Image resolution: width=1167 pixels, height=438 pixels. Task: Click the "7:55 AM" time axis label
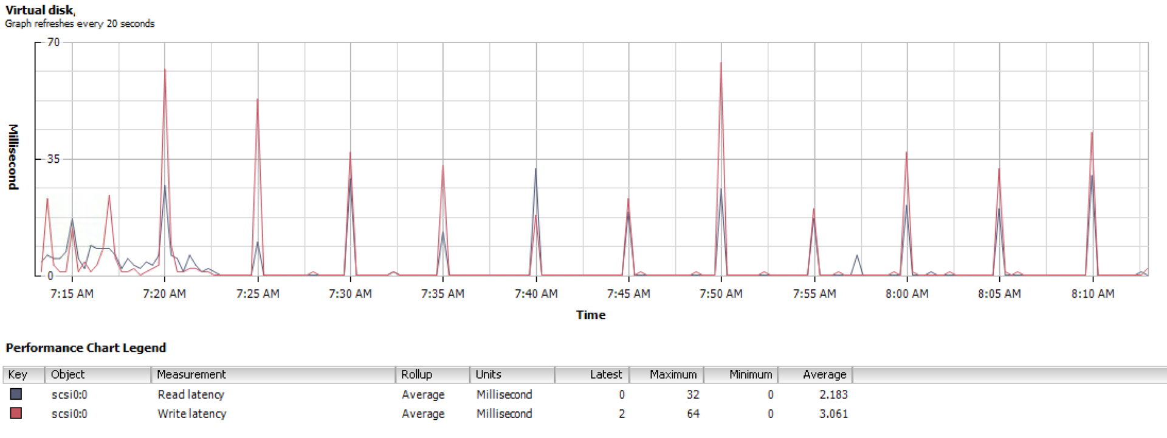814,294
